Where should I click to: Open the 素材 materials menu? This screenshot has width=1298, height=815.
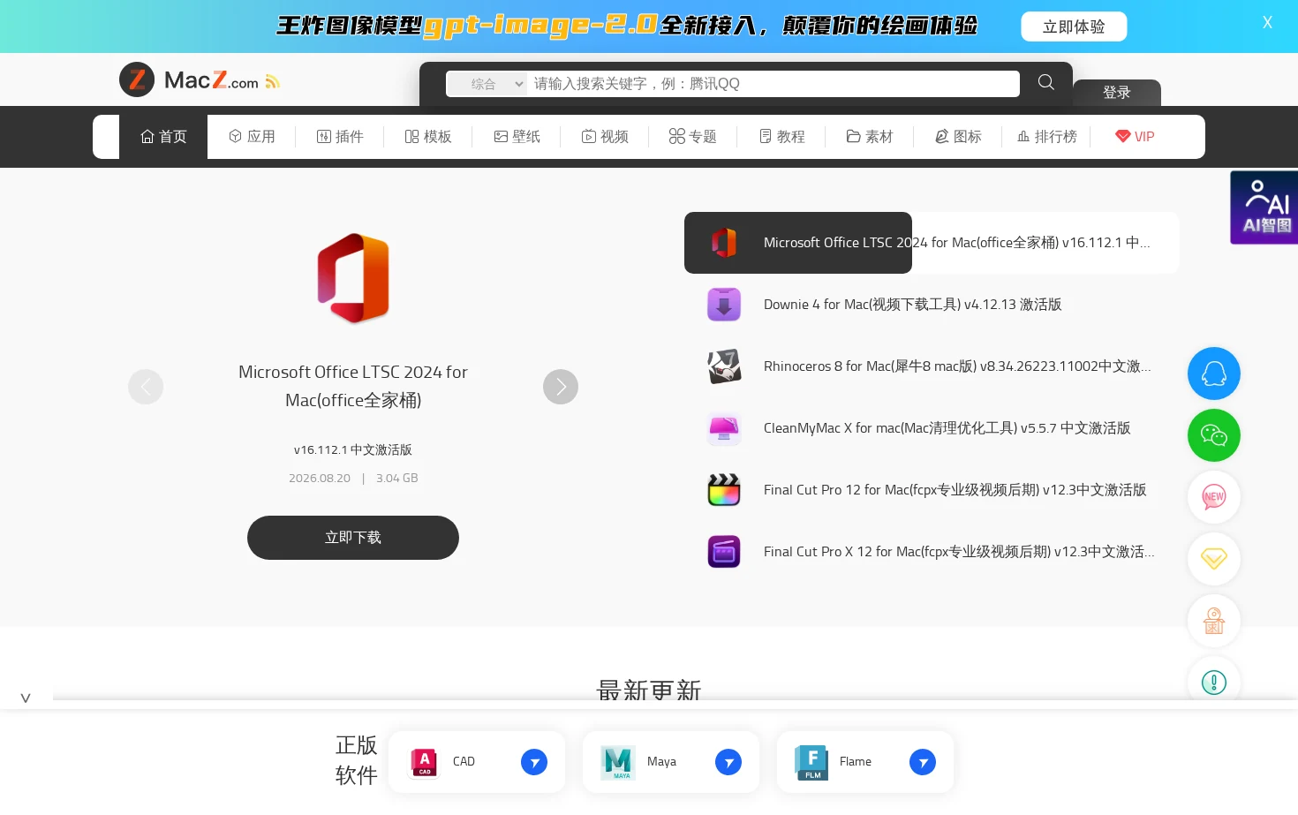point(870,137)
